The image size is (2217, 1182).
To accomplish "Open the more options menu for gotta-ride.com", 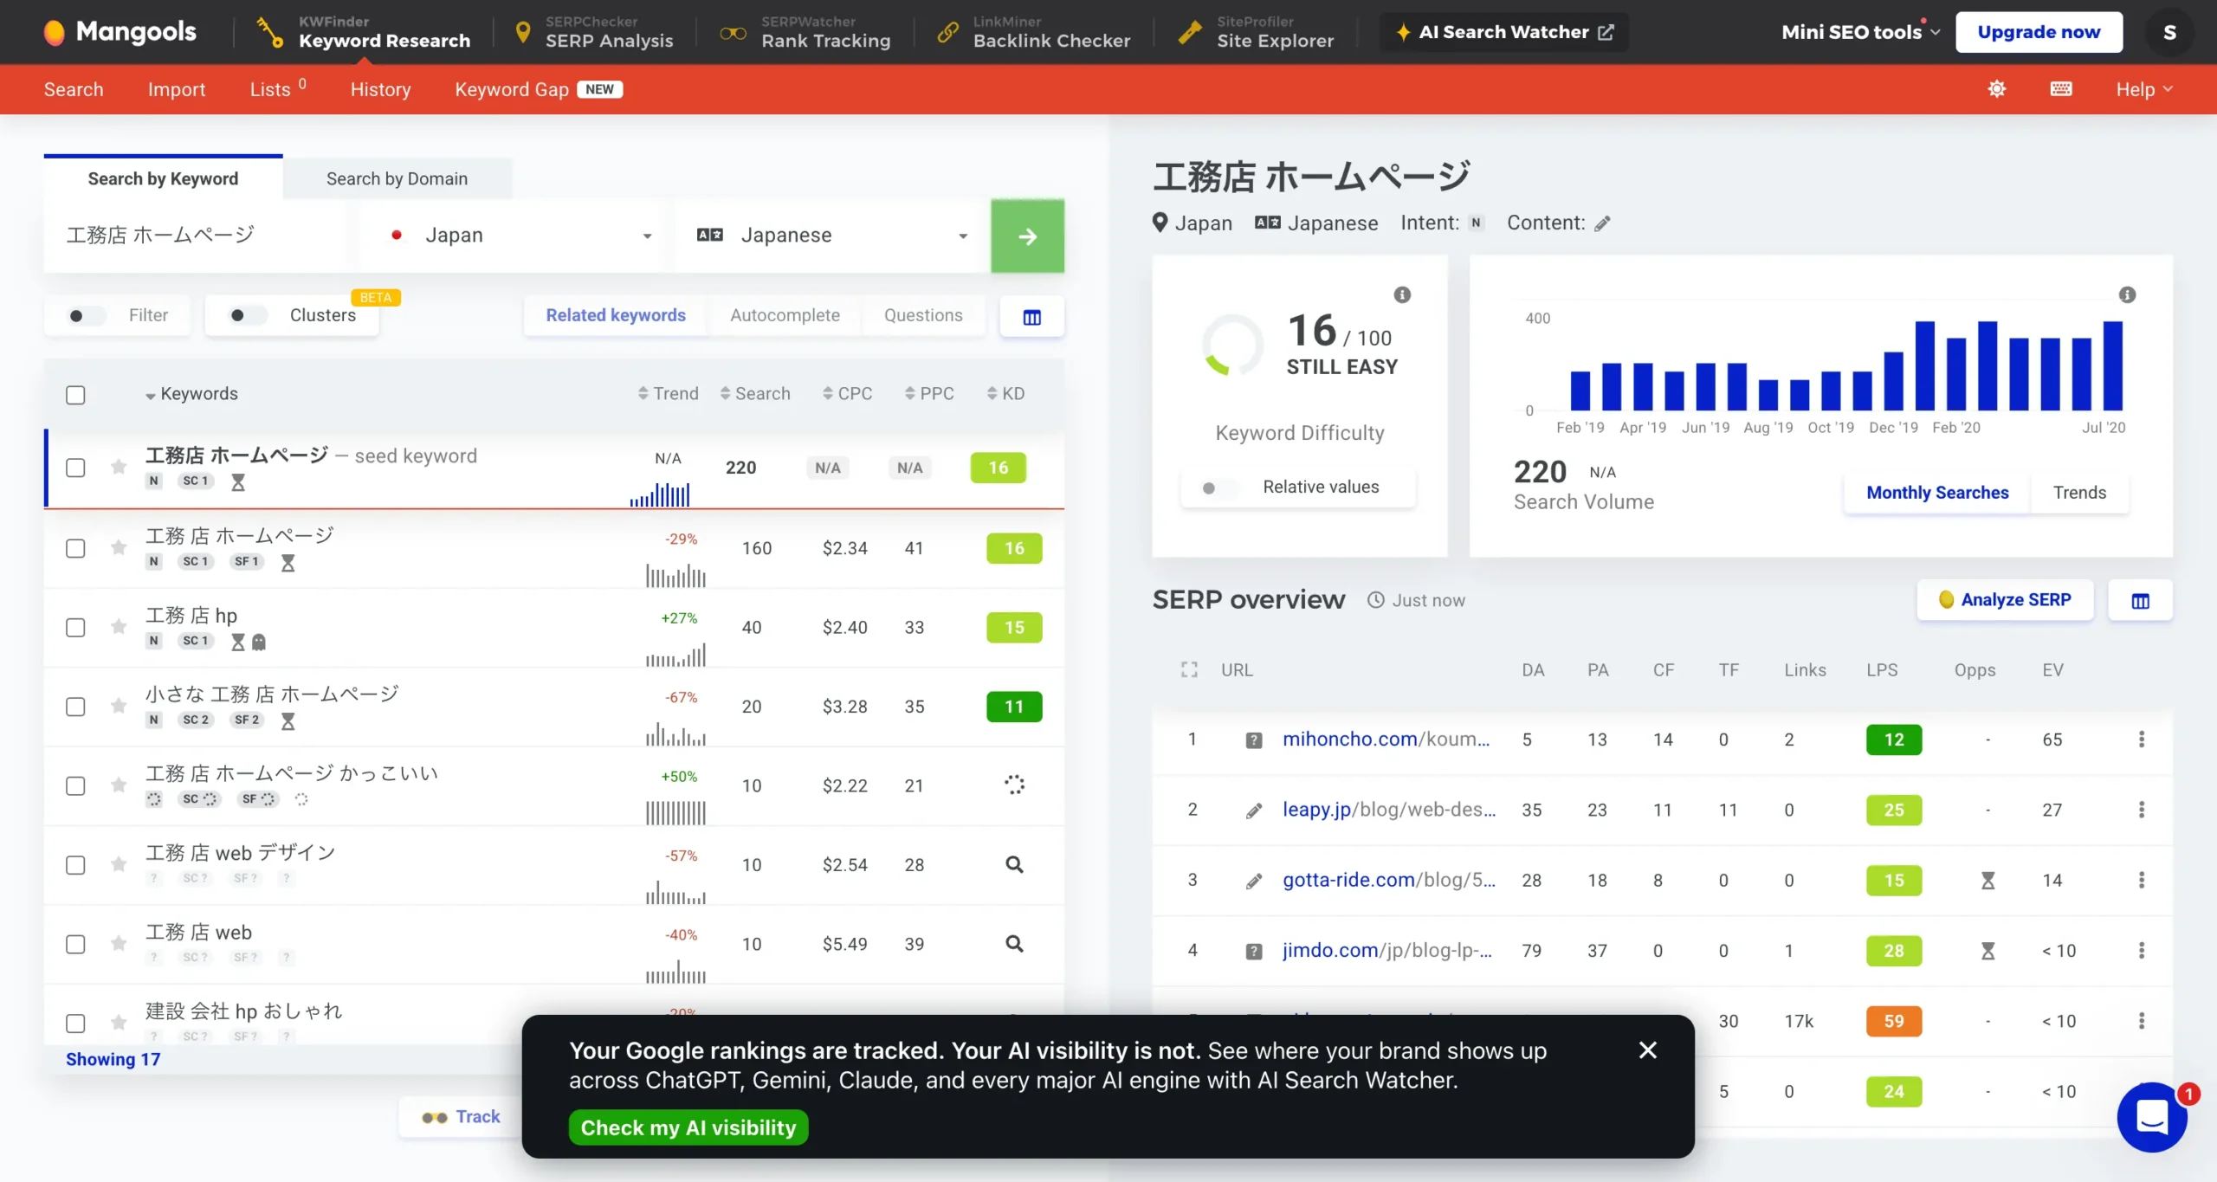I will coord(2142,880).
